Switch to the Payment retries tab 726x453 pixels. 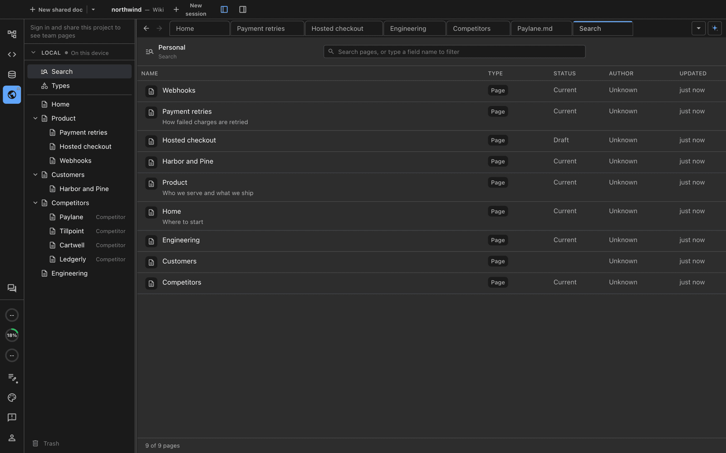(x=267, y=29)
